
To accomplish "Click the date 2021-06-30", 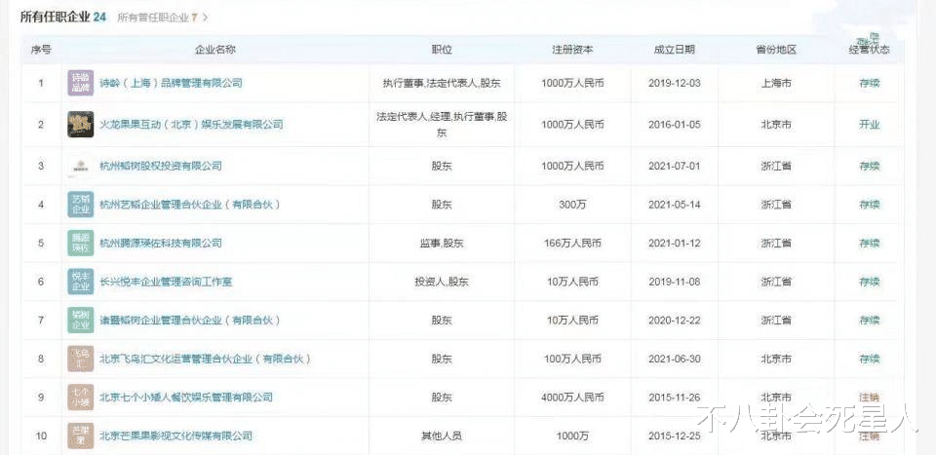I will click(674, 359).
